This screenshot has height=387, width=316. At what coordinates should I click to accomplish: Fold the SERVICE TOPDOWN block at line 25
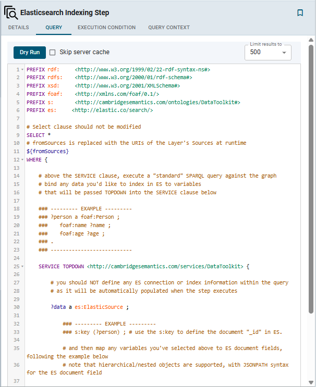[22, 267]
